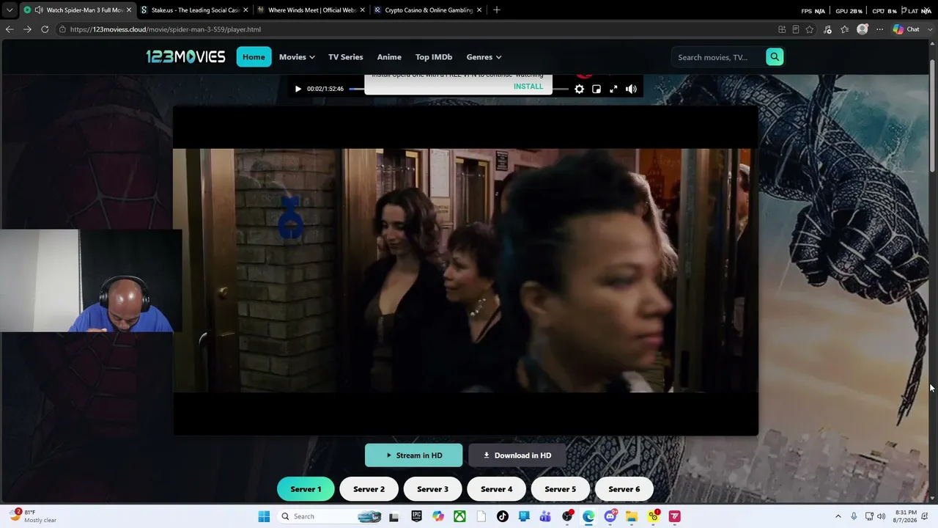This screenshot has height=528, width=938.
Task: Click the Stream in HD button
Action: [x=414, y=455]
